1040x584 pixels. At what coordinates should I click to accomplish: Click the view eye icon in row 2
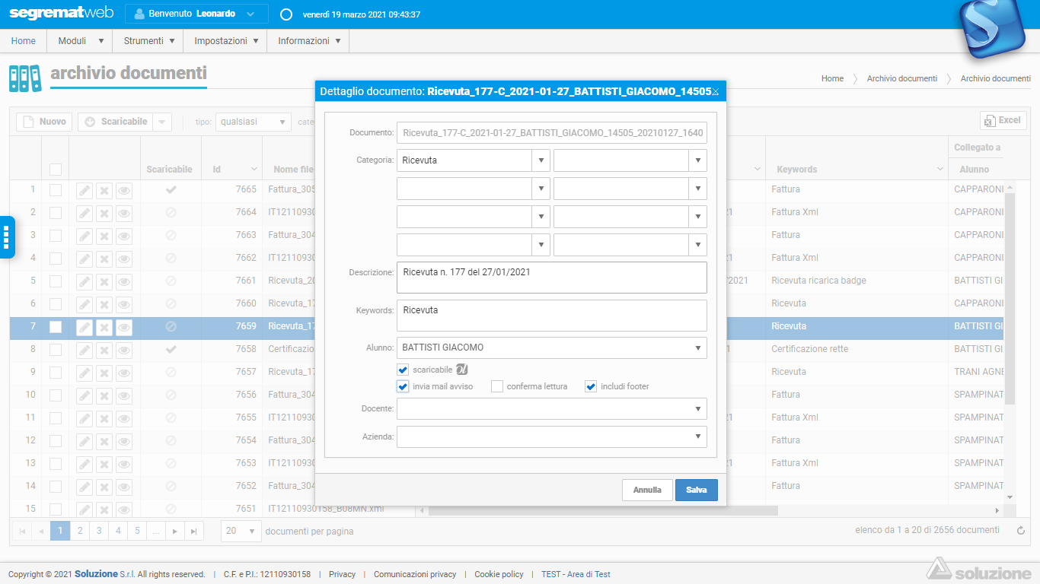pos(124,213)
